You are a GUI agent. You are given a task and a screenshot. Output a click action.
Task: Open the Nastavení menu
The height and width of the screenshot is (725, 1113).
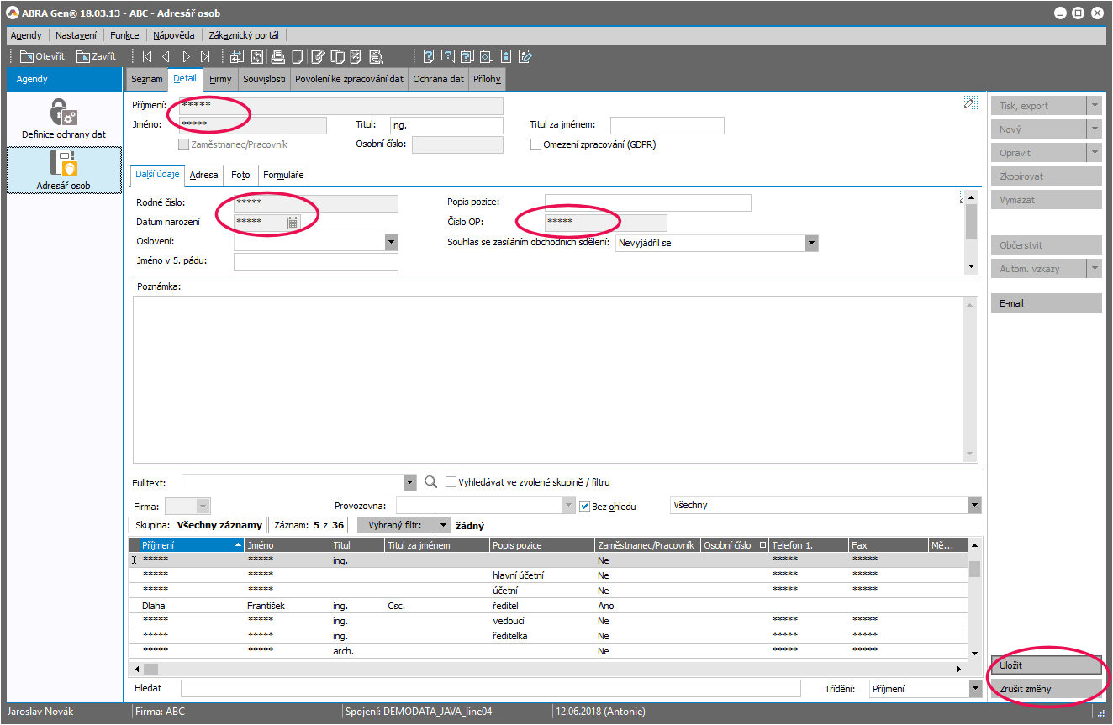[x=76, y=35]
